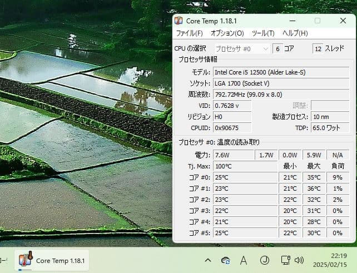Click the VID value 0.7628 v
This screenshot has width=357, height=273.
(x=232, y=106)
